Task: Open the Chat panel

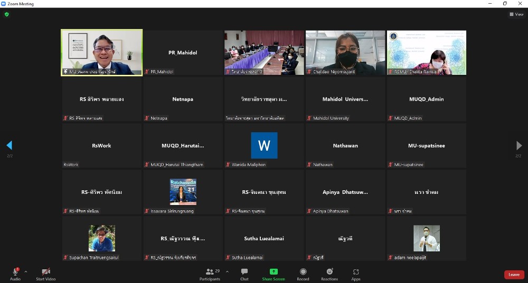Action: click(x=244, y=274)
